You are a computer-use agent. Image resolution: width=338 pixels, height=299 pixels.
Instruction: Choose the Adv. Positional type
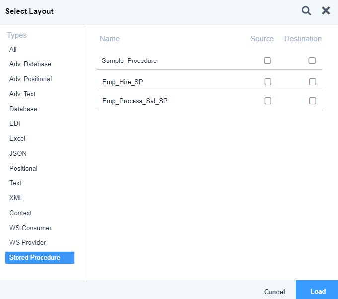(x=30, y=79)
